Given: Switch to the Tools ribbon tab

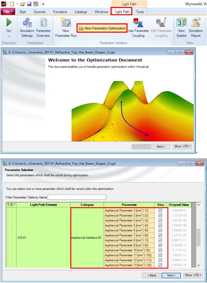Looking at the screenshot, I should 140,12.
